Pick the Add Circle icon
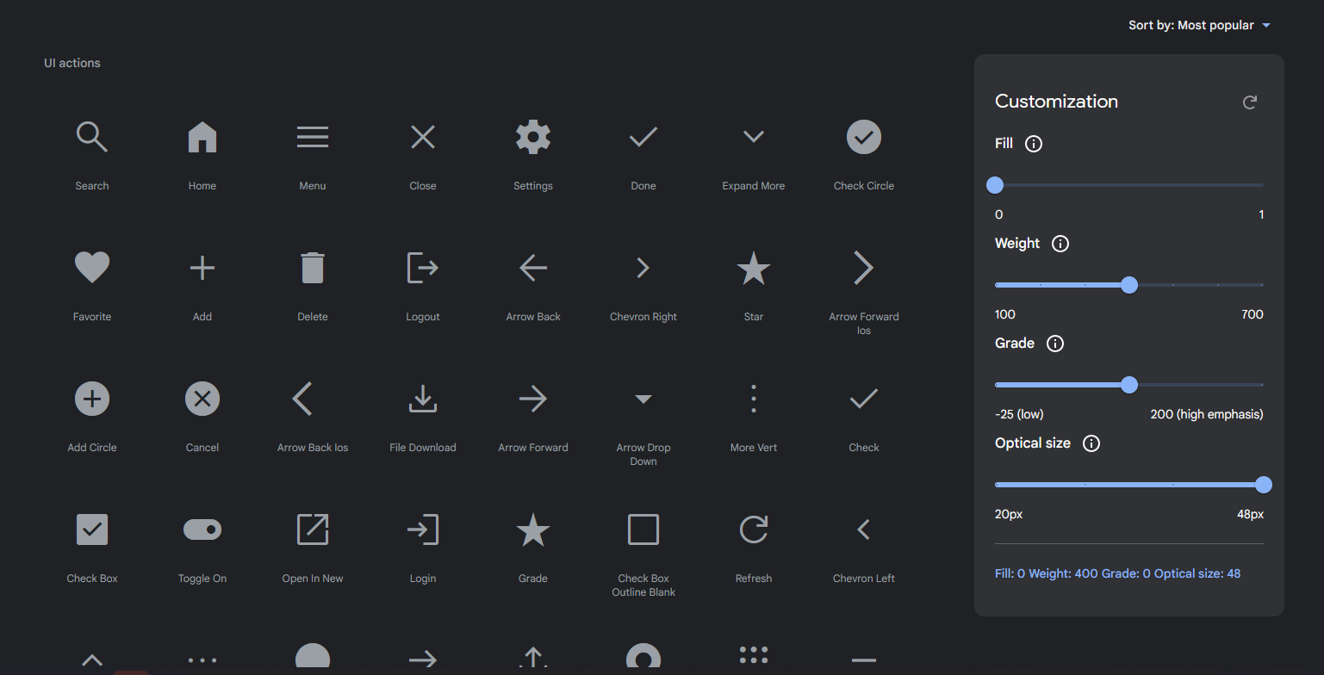 (92, 399)
